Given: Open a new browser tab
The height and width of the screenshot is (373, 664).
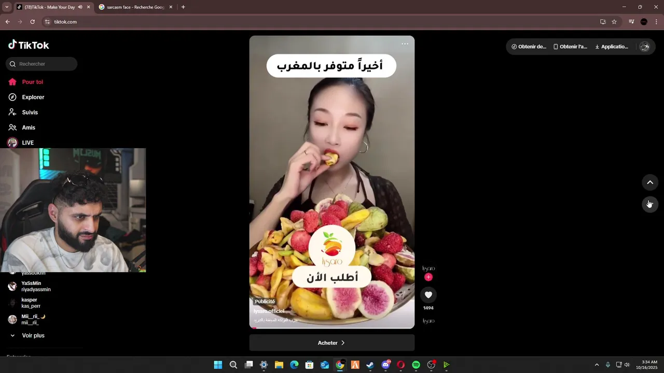Looking at the screenshot, I should pyautogui.click(x=183, y=7).
